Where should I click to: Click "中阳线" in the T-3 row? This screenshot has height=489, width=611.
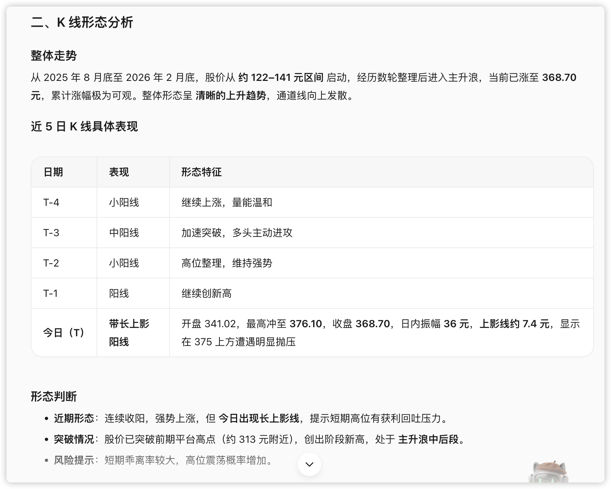point(124,233)
